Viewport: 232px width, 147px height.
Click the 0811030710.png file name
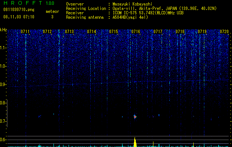(19, 10)
